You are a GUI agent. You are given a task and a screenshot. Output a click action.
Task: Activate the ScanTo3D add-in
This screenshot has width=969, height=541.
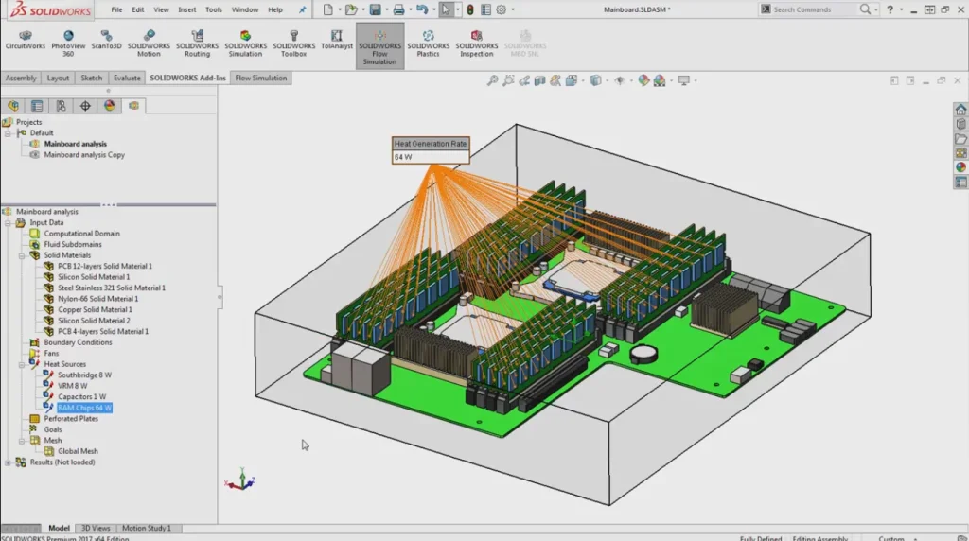pos(106,40)
